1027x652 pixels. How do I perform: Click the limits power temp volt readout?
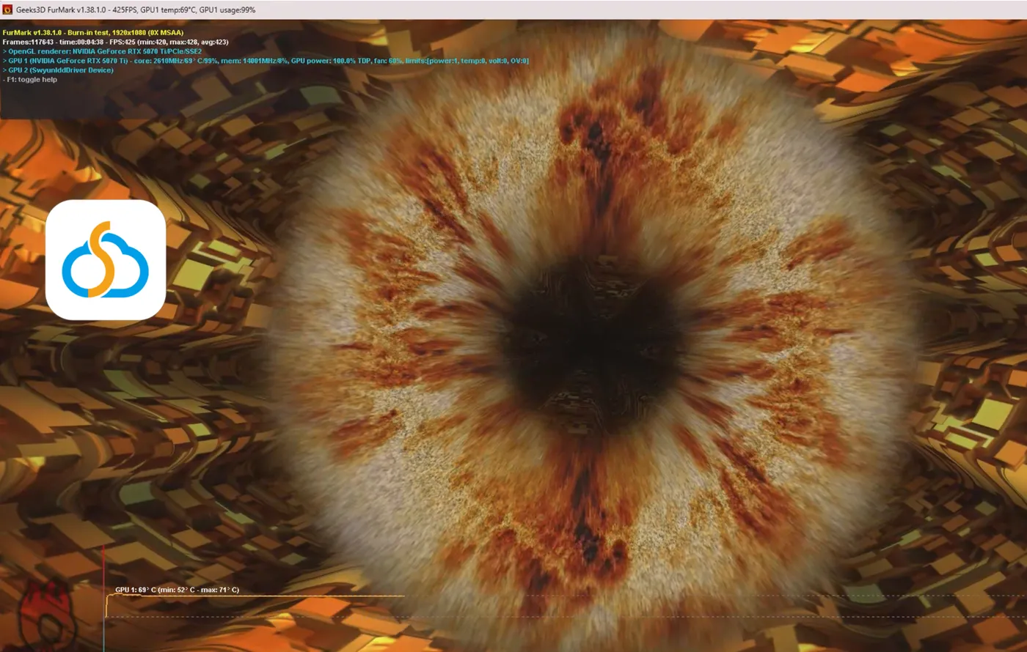point(467,61)
